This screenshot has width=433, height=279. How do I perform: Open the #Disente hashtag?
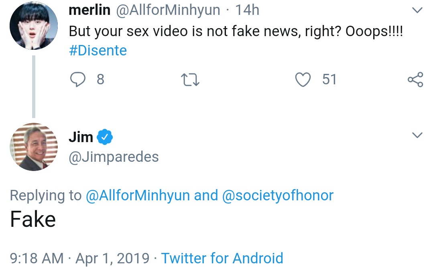click(x=98, y=51)
